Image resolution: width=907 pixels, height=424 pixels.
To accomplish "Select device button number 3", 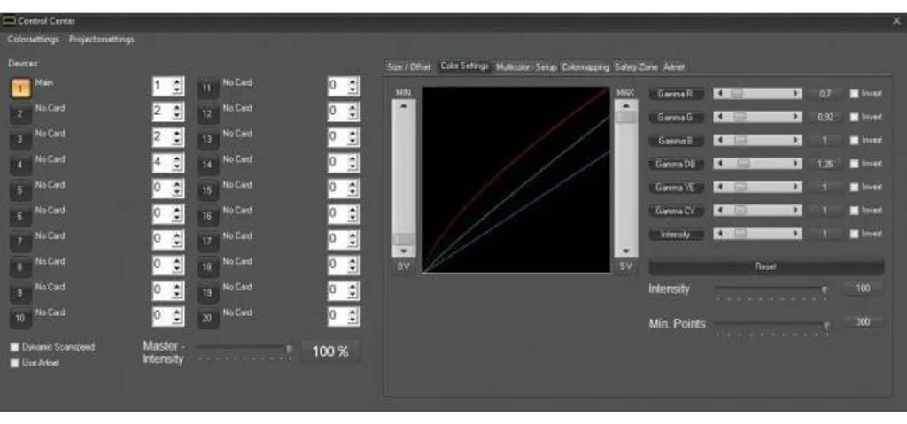I will 21,139.
